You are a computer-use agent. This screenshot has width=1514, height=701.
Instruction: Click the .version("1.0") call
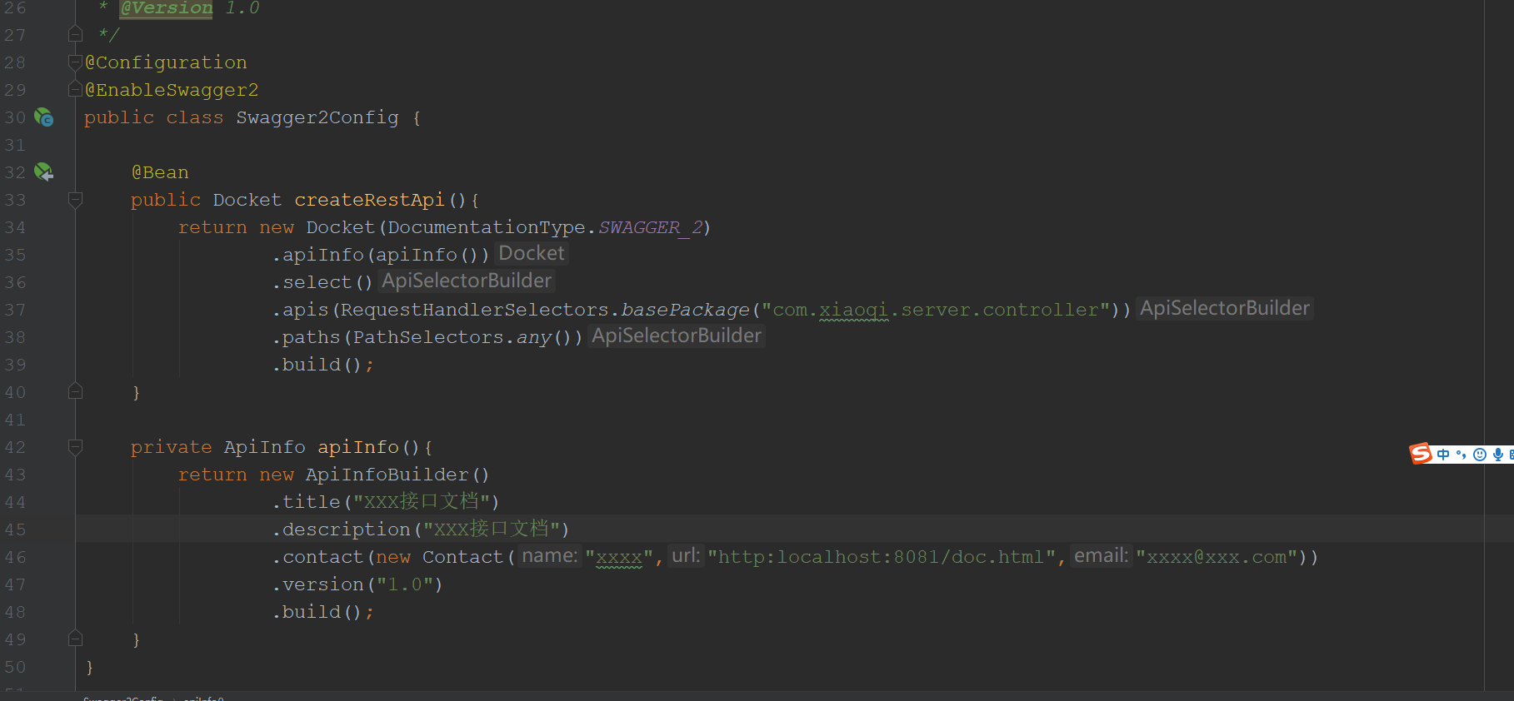pyautogui.click(x=357, y=584)
